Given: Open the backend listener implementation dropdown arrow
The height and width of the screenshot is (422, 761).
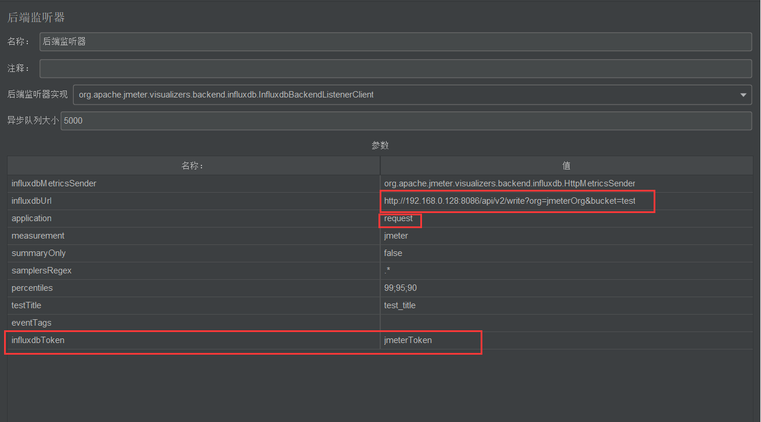Looking at the screenshot, I should click(743, 95).
